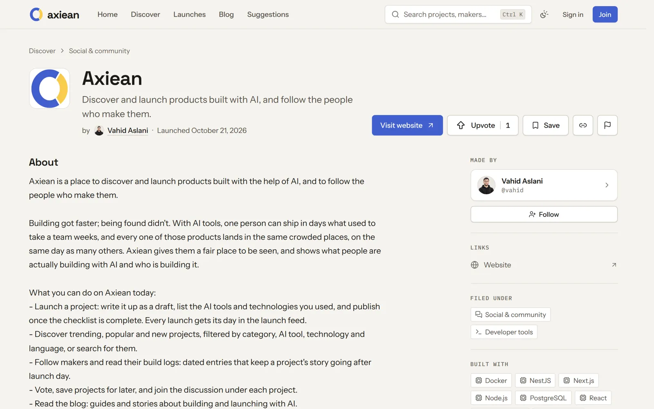Open the Website link under Links
This screenshot has width=654, height=409.
tap(544, 265)
